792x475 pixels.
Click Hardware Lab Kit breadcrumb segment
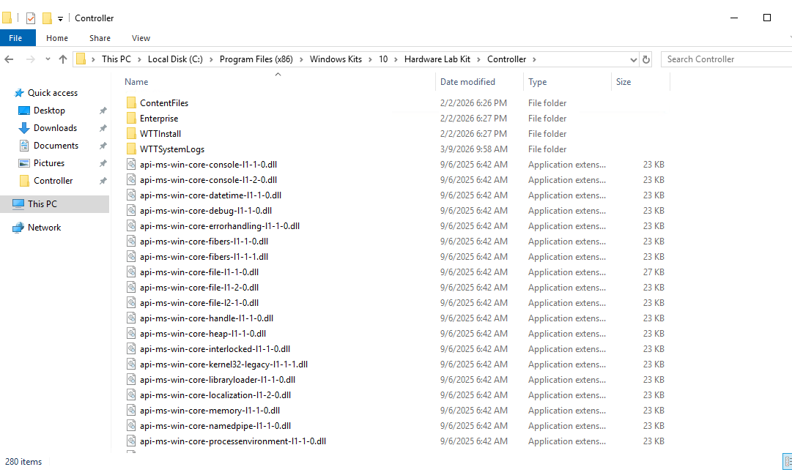(x=437, y=59)
